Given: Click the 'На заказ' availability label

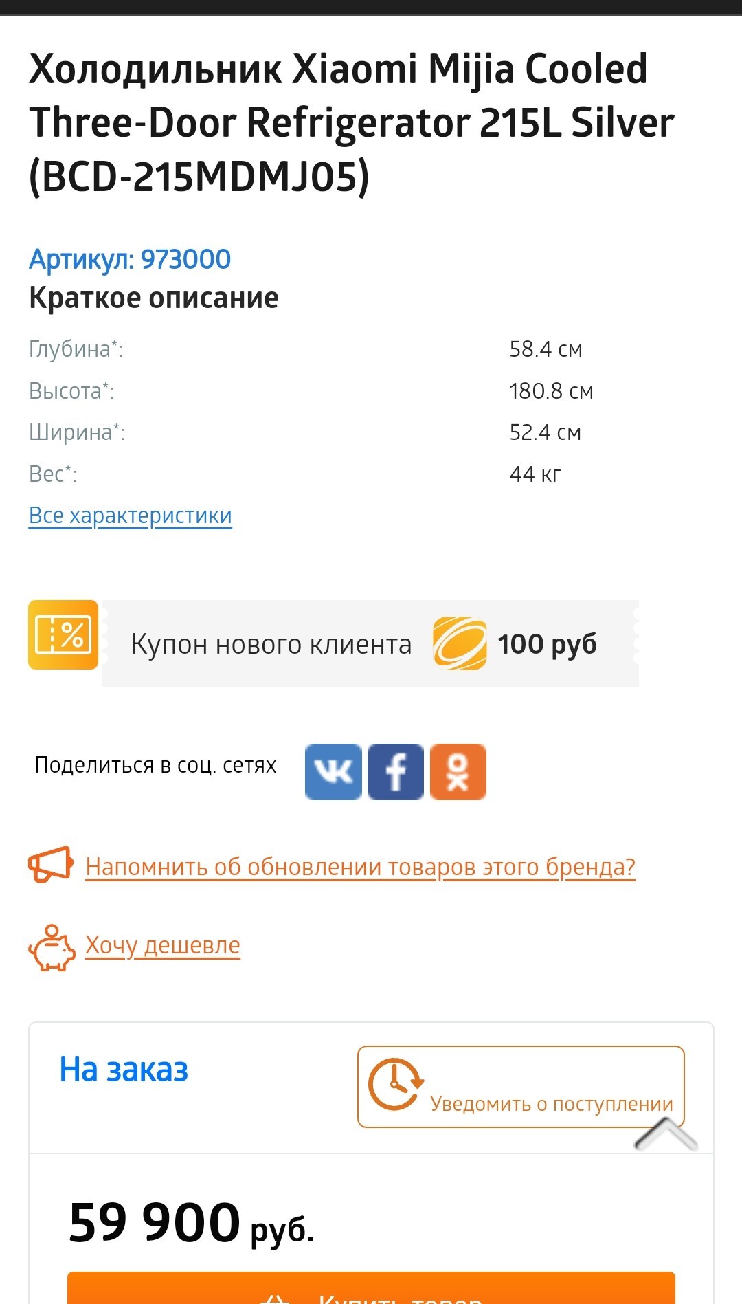Looking at the screenshot, I should coord(124,1070).
